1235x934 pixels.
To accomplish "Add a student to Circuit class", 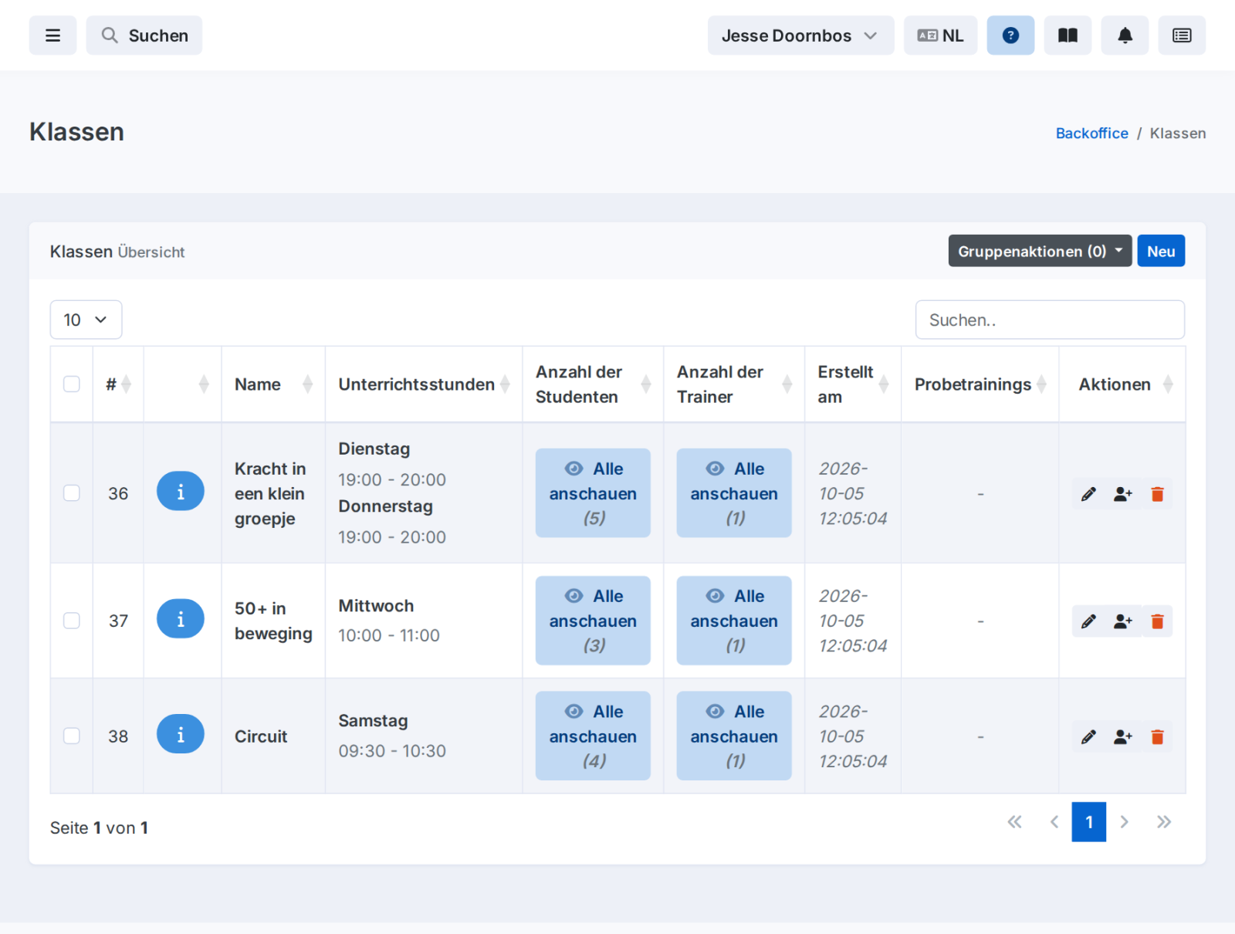I will 1122,737.
